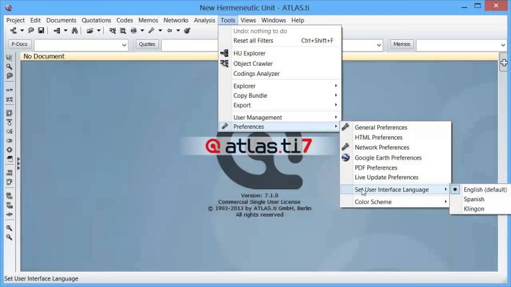This screenshot has width=511, height=287.
Task: Open dropdown arrow beside wrench toolbar icon
Action: [x=160, y=31]
